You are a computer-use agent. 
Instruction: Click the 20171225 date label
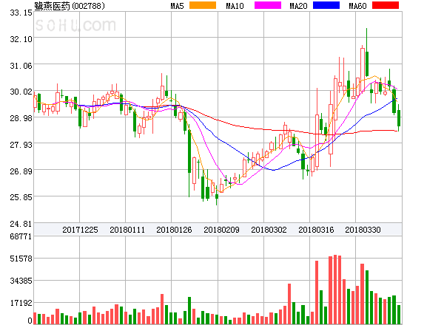(80, 230)
